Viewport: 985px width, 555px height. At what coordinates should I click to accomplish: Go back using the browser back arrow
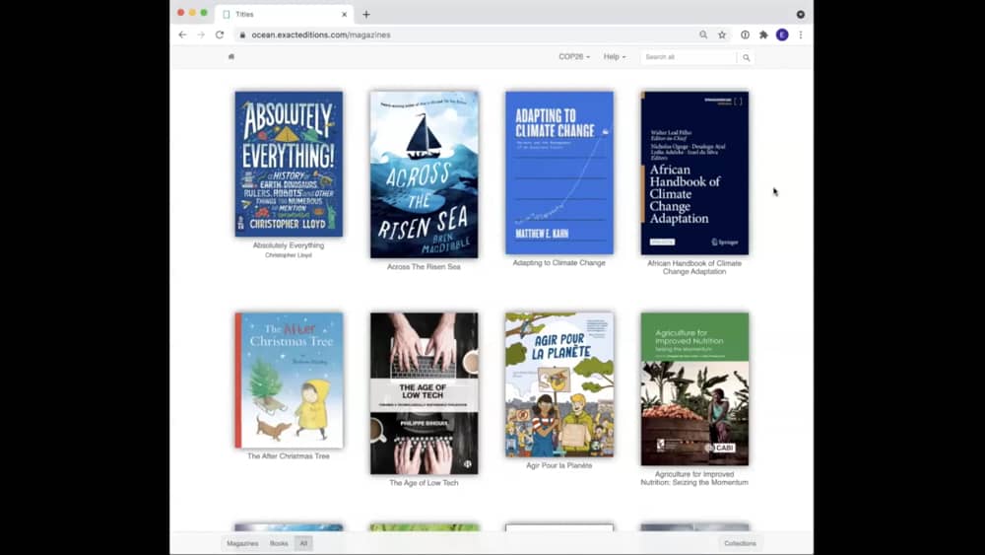pyautogui.click(x=182, y=35)
